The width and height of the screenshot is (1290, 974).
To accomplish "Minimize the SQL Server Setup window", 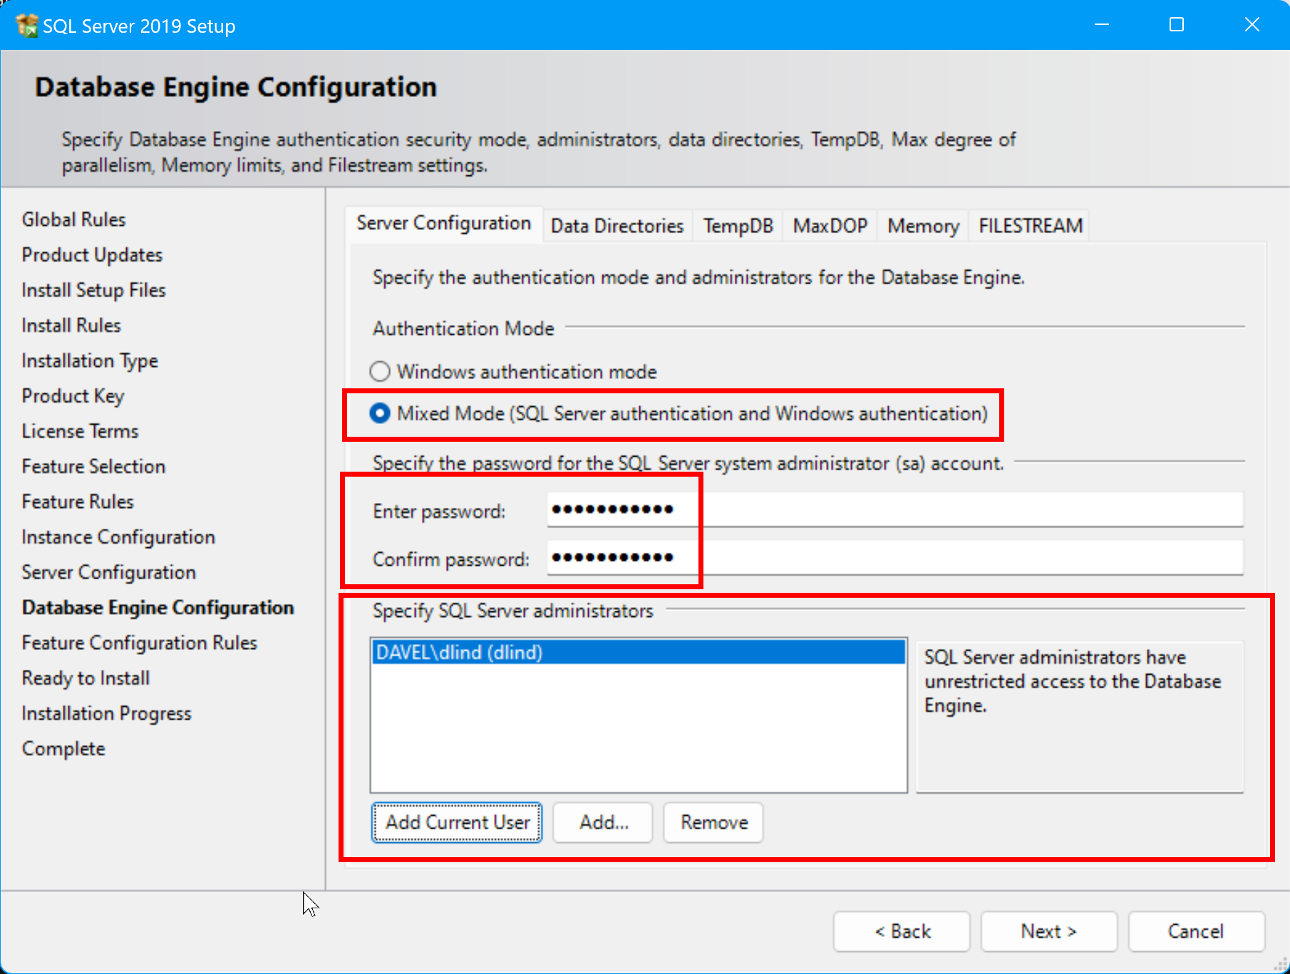I will coord(1102,25).
